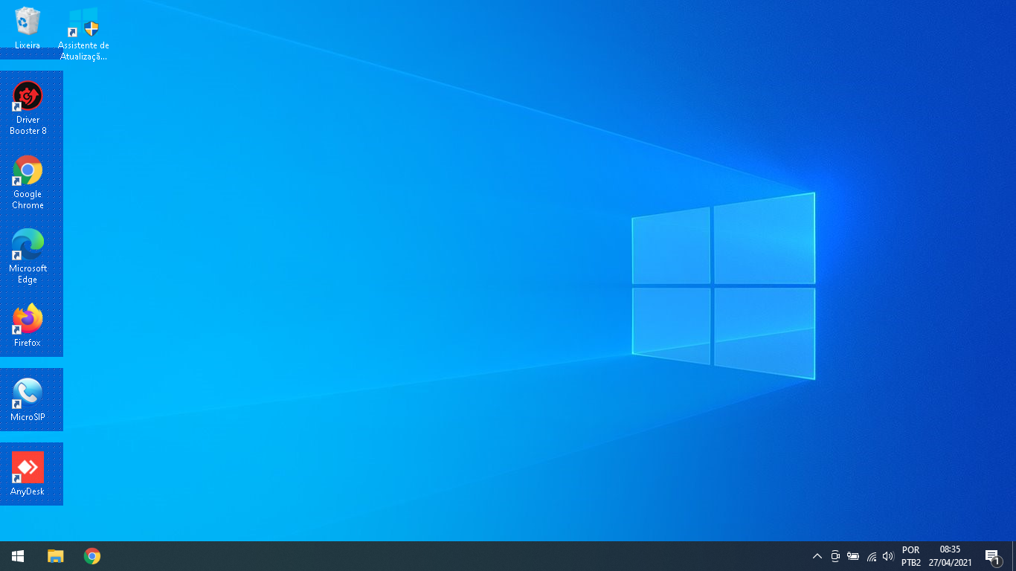
Task: Open the volume speaker tray icon
Action: pyautogui.click(x=887, y=556)
